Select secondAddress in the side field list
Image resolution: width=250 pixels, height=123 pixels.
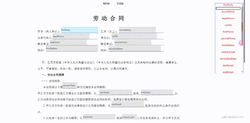click(x=228, y=59)
